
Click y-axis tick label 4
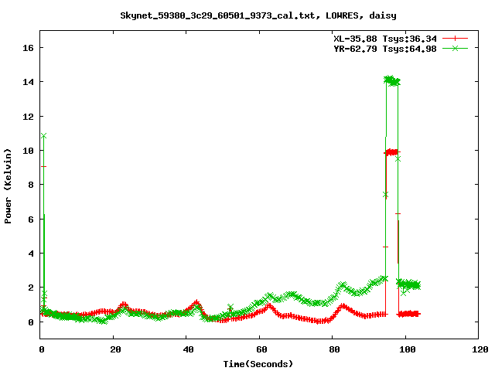point(31,254)
